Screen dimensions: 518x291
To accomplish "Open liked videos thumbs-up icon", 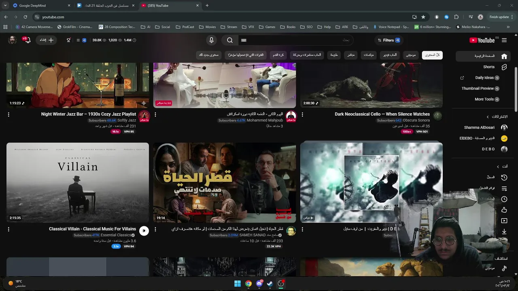I will click(x=504, y=210).
